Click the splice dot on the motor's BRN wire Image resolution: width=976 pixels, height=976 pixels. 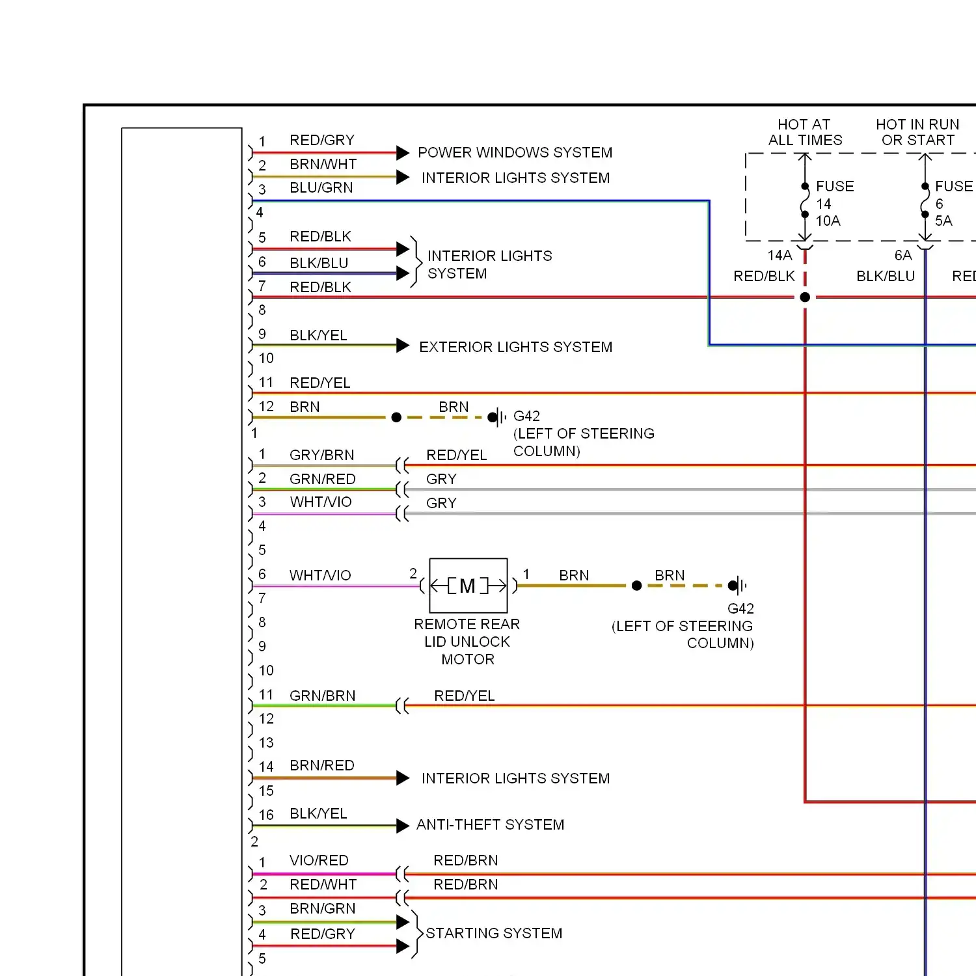click(637, 586)
